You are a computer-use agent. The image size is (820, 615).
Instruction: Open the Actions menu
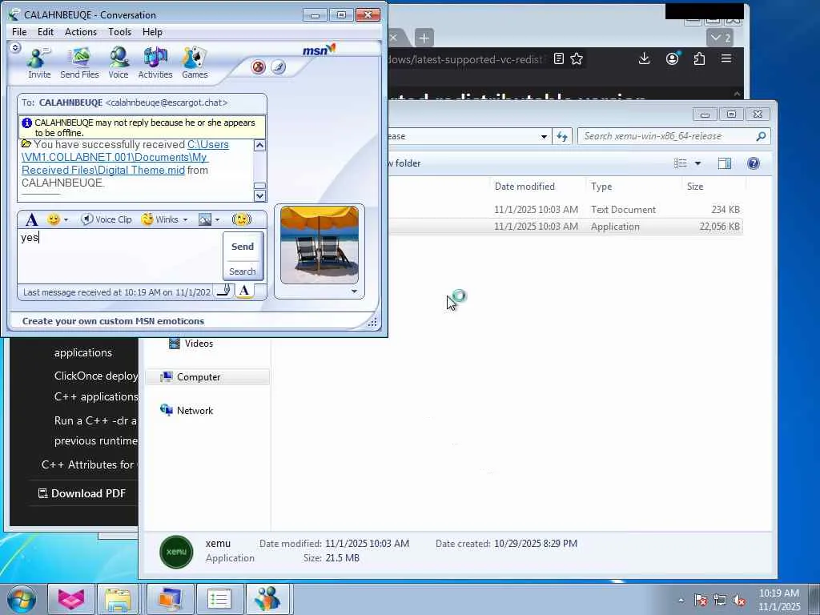tap(81, 32)
